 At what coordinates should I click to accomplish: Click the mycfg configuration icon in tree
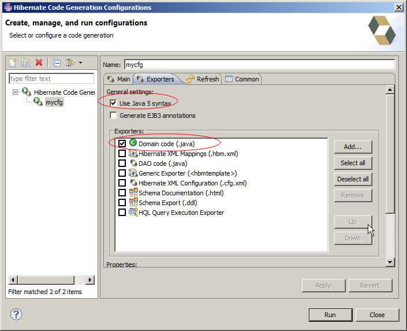(x=38, y=101)
